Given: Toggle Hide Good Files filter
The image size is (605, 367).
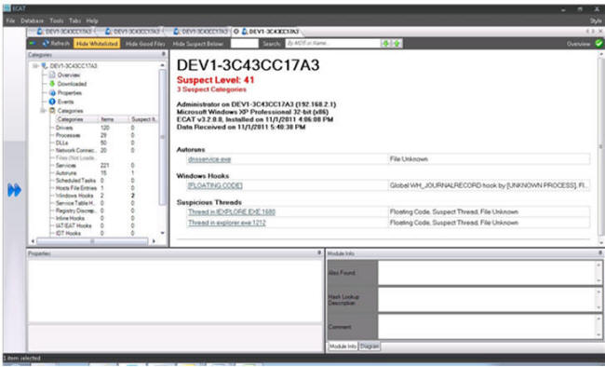Looking at the screenshot, I should (145, 44).
